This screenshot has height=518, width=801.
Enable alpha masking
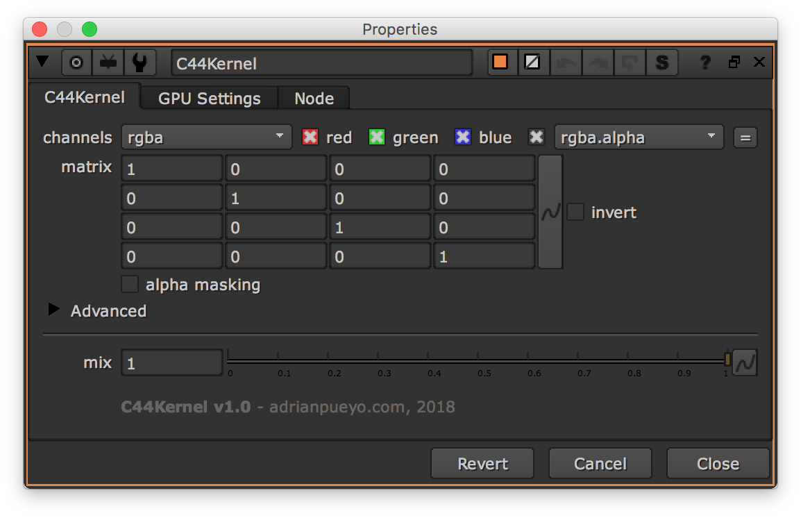coord(130,284)
